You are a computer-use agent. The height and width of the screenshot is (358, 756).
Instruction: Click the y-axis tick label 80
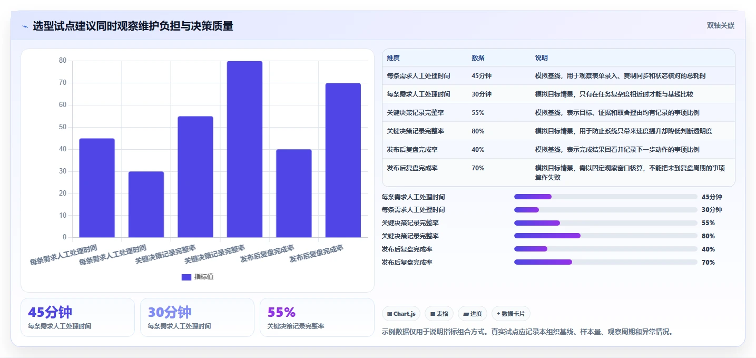(63, 61)
